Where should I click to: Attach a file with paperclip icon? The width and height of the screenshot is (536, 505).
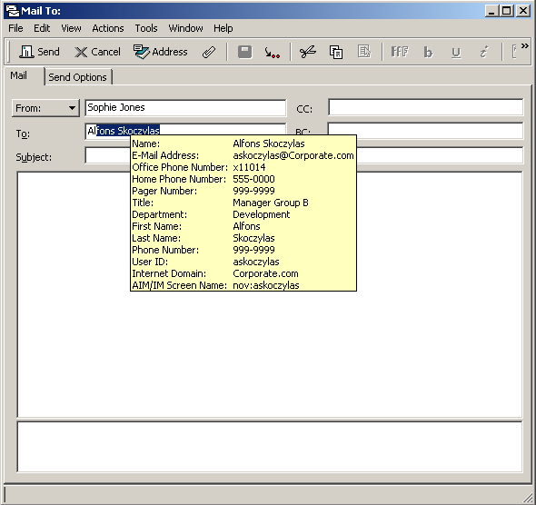[209, 52]
